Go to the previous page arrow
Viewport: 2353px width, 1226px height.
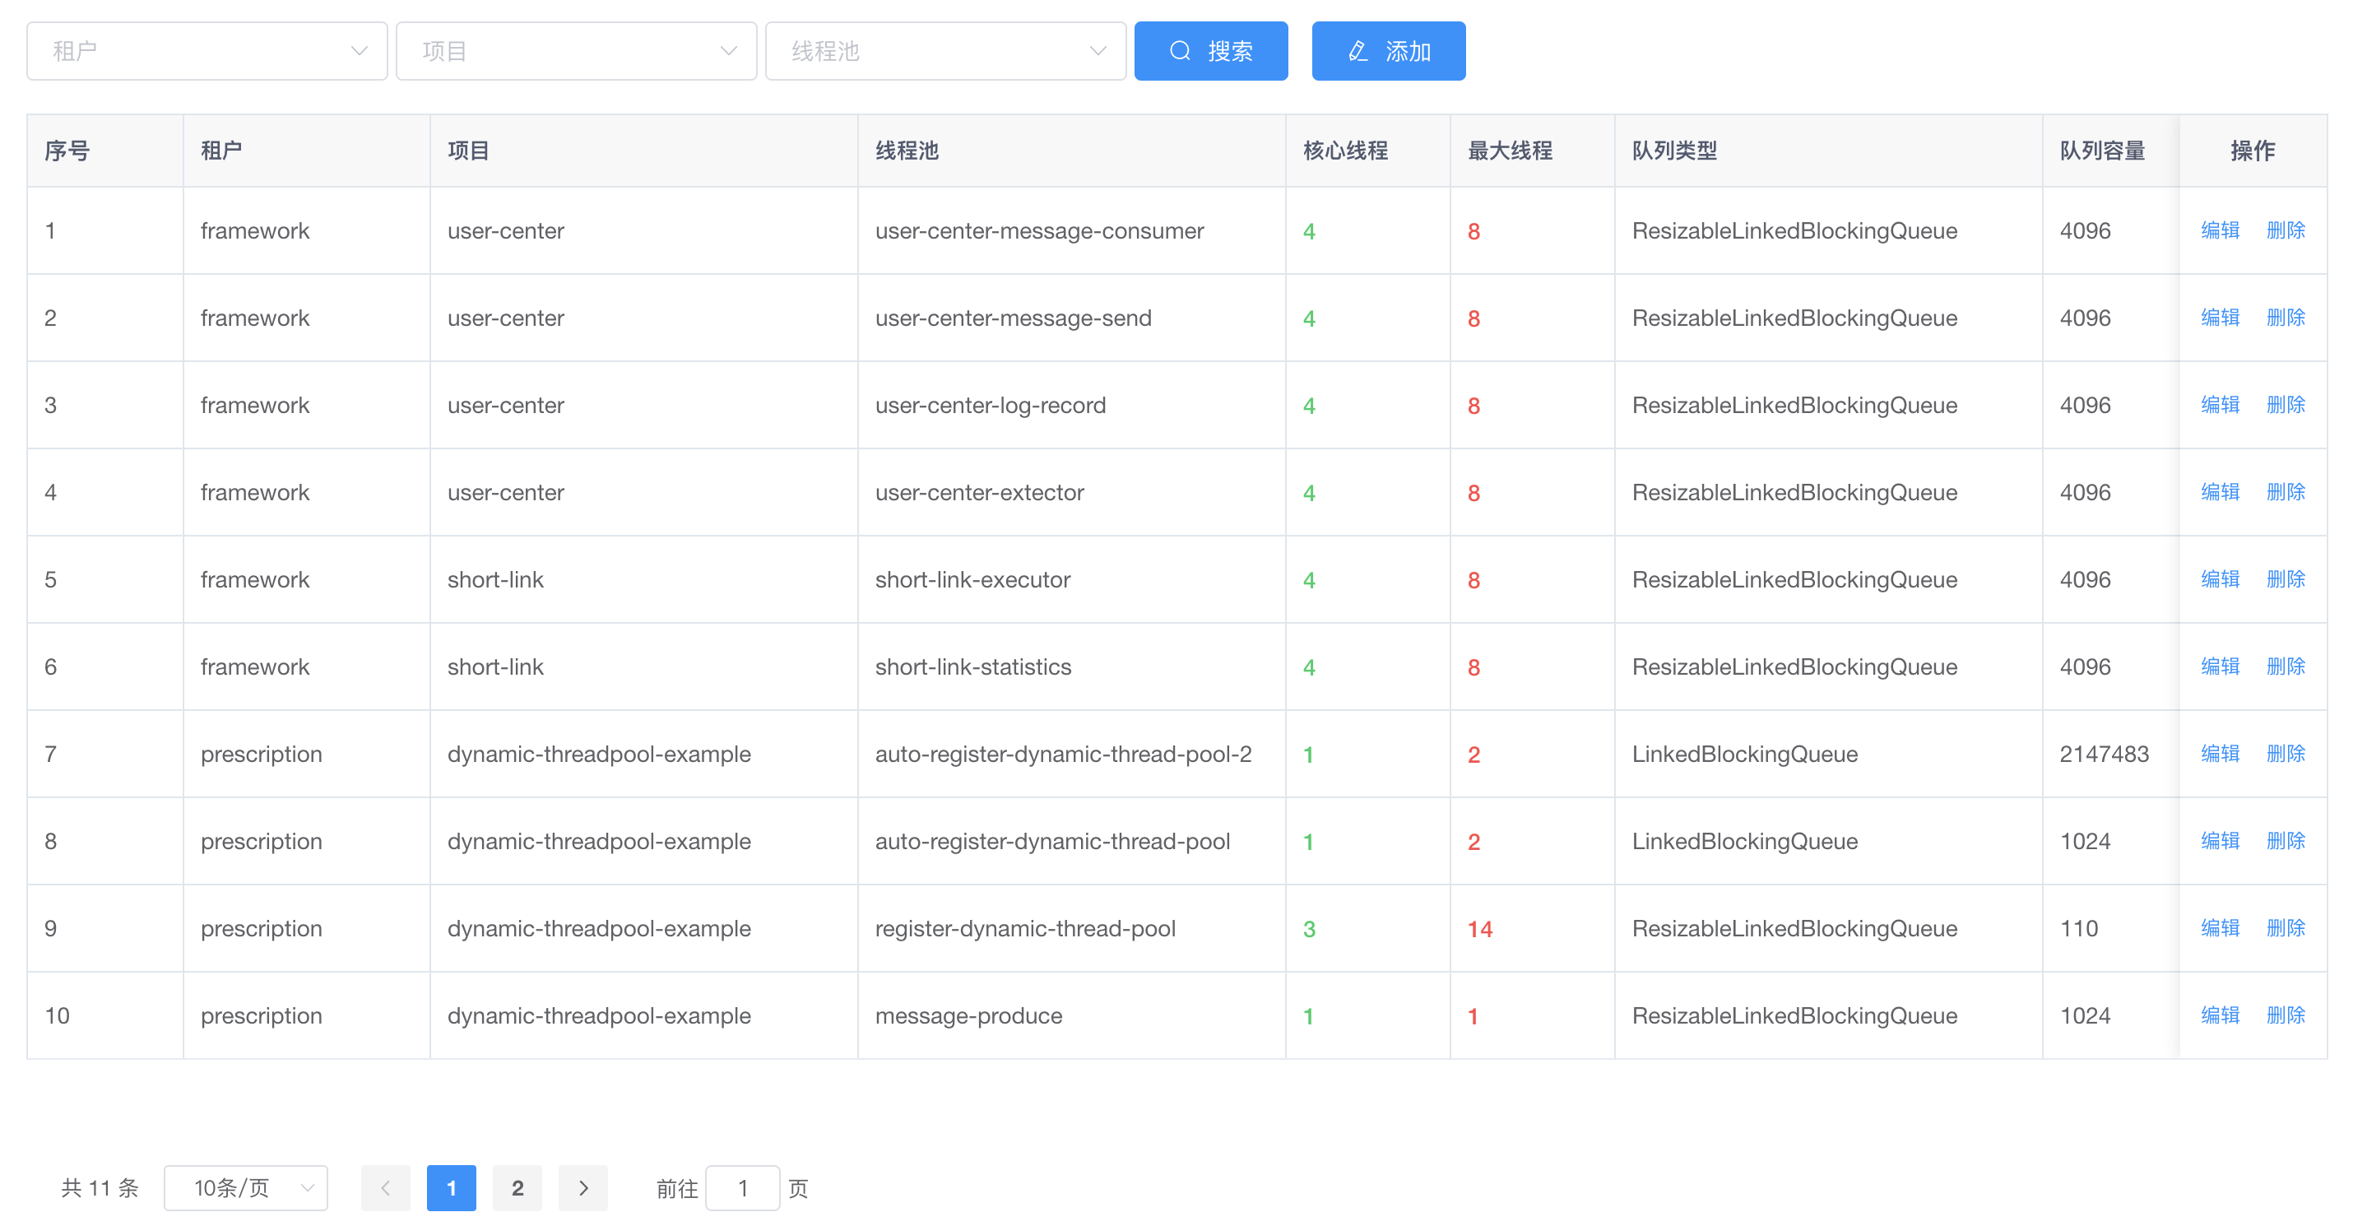click(x=386, y=1187)
